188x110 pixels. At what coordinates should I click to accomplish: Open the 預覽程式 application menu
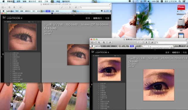coord(11,1)
